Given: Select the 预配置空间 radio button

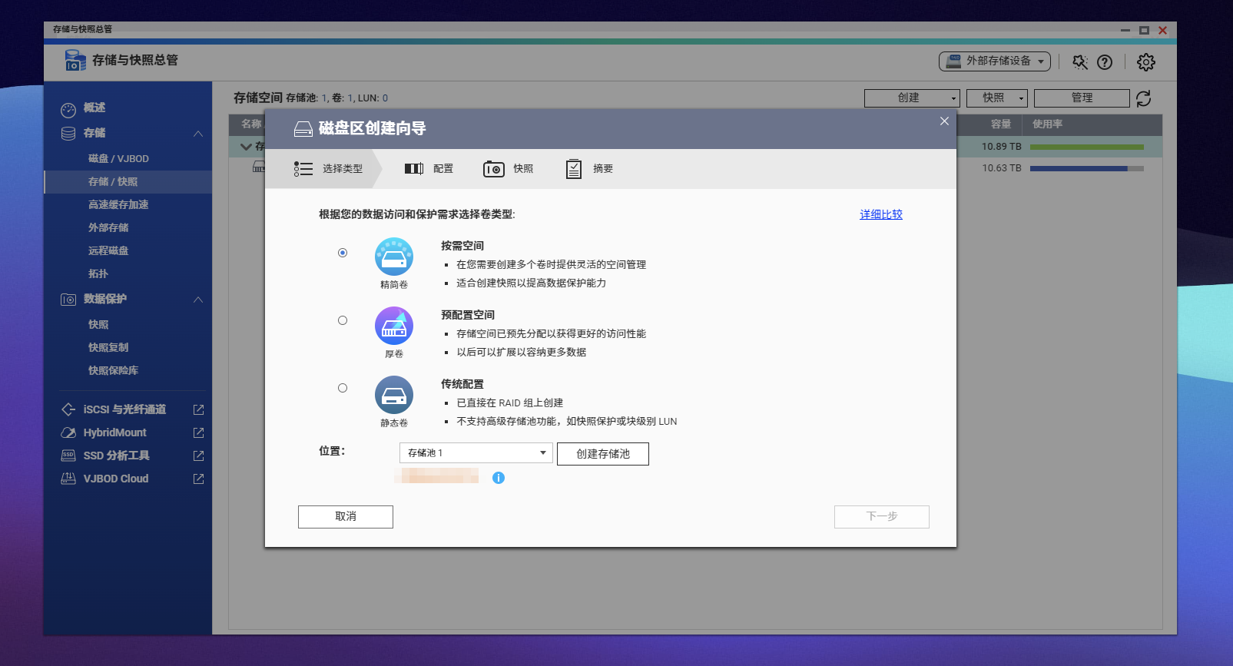Looking at the screenshot, I should pos(343,320).
